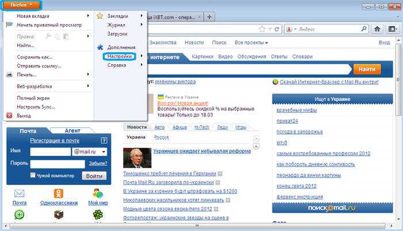The image size is (403, 231).
Task: Open Одноклассники orange icon
Action: coord(59,193)
